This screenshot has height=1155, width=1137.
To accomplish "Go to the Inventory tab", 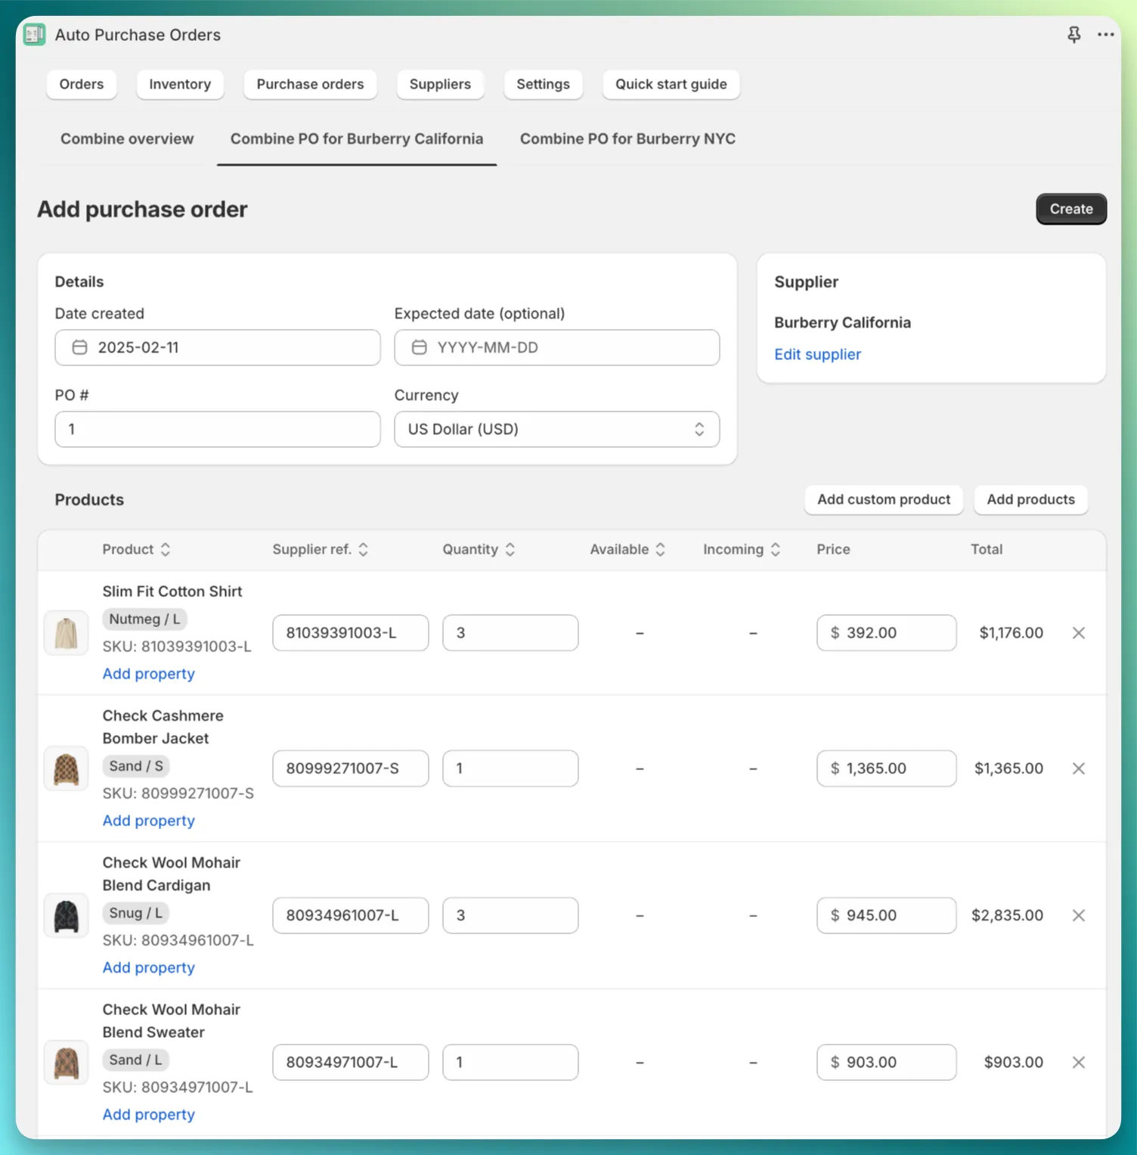I will click(180, 84).
